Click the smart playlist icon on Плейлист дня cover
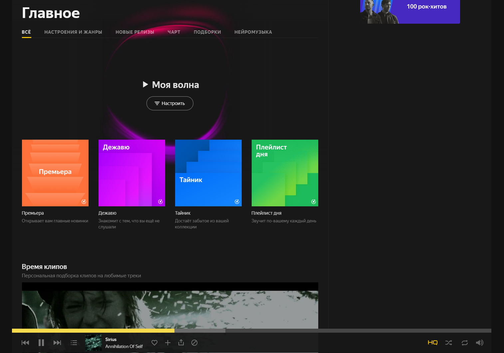Screen dimensions: 504x353 click(x=314, y=202)
